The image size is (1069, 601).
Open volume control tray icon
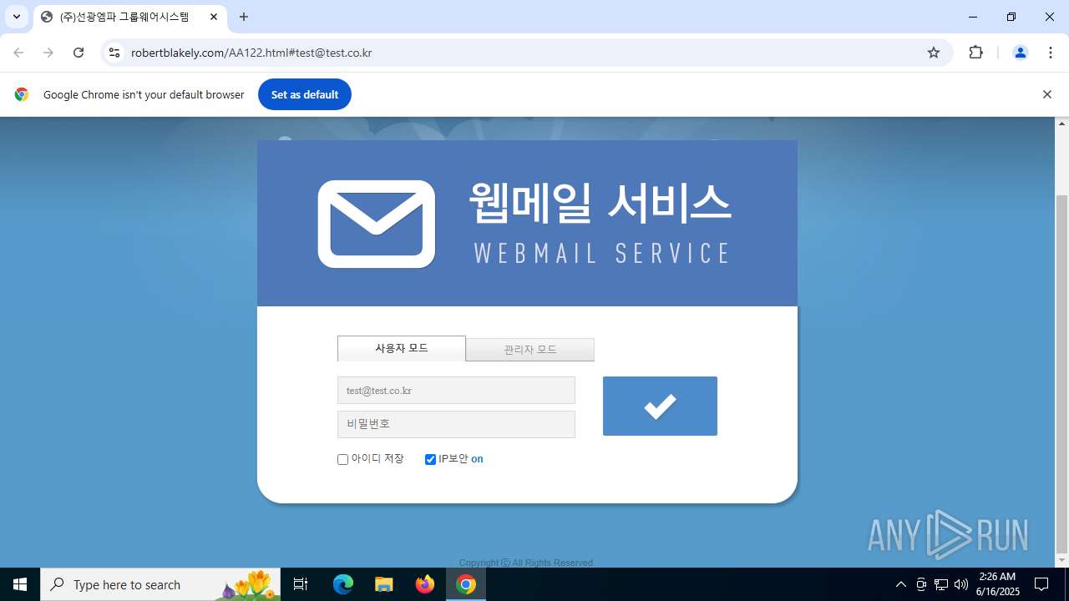tap(961, 584)
